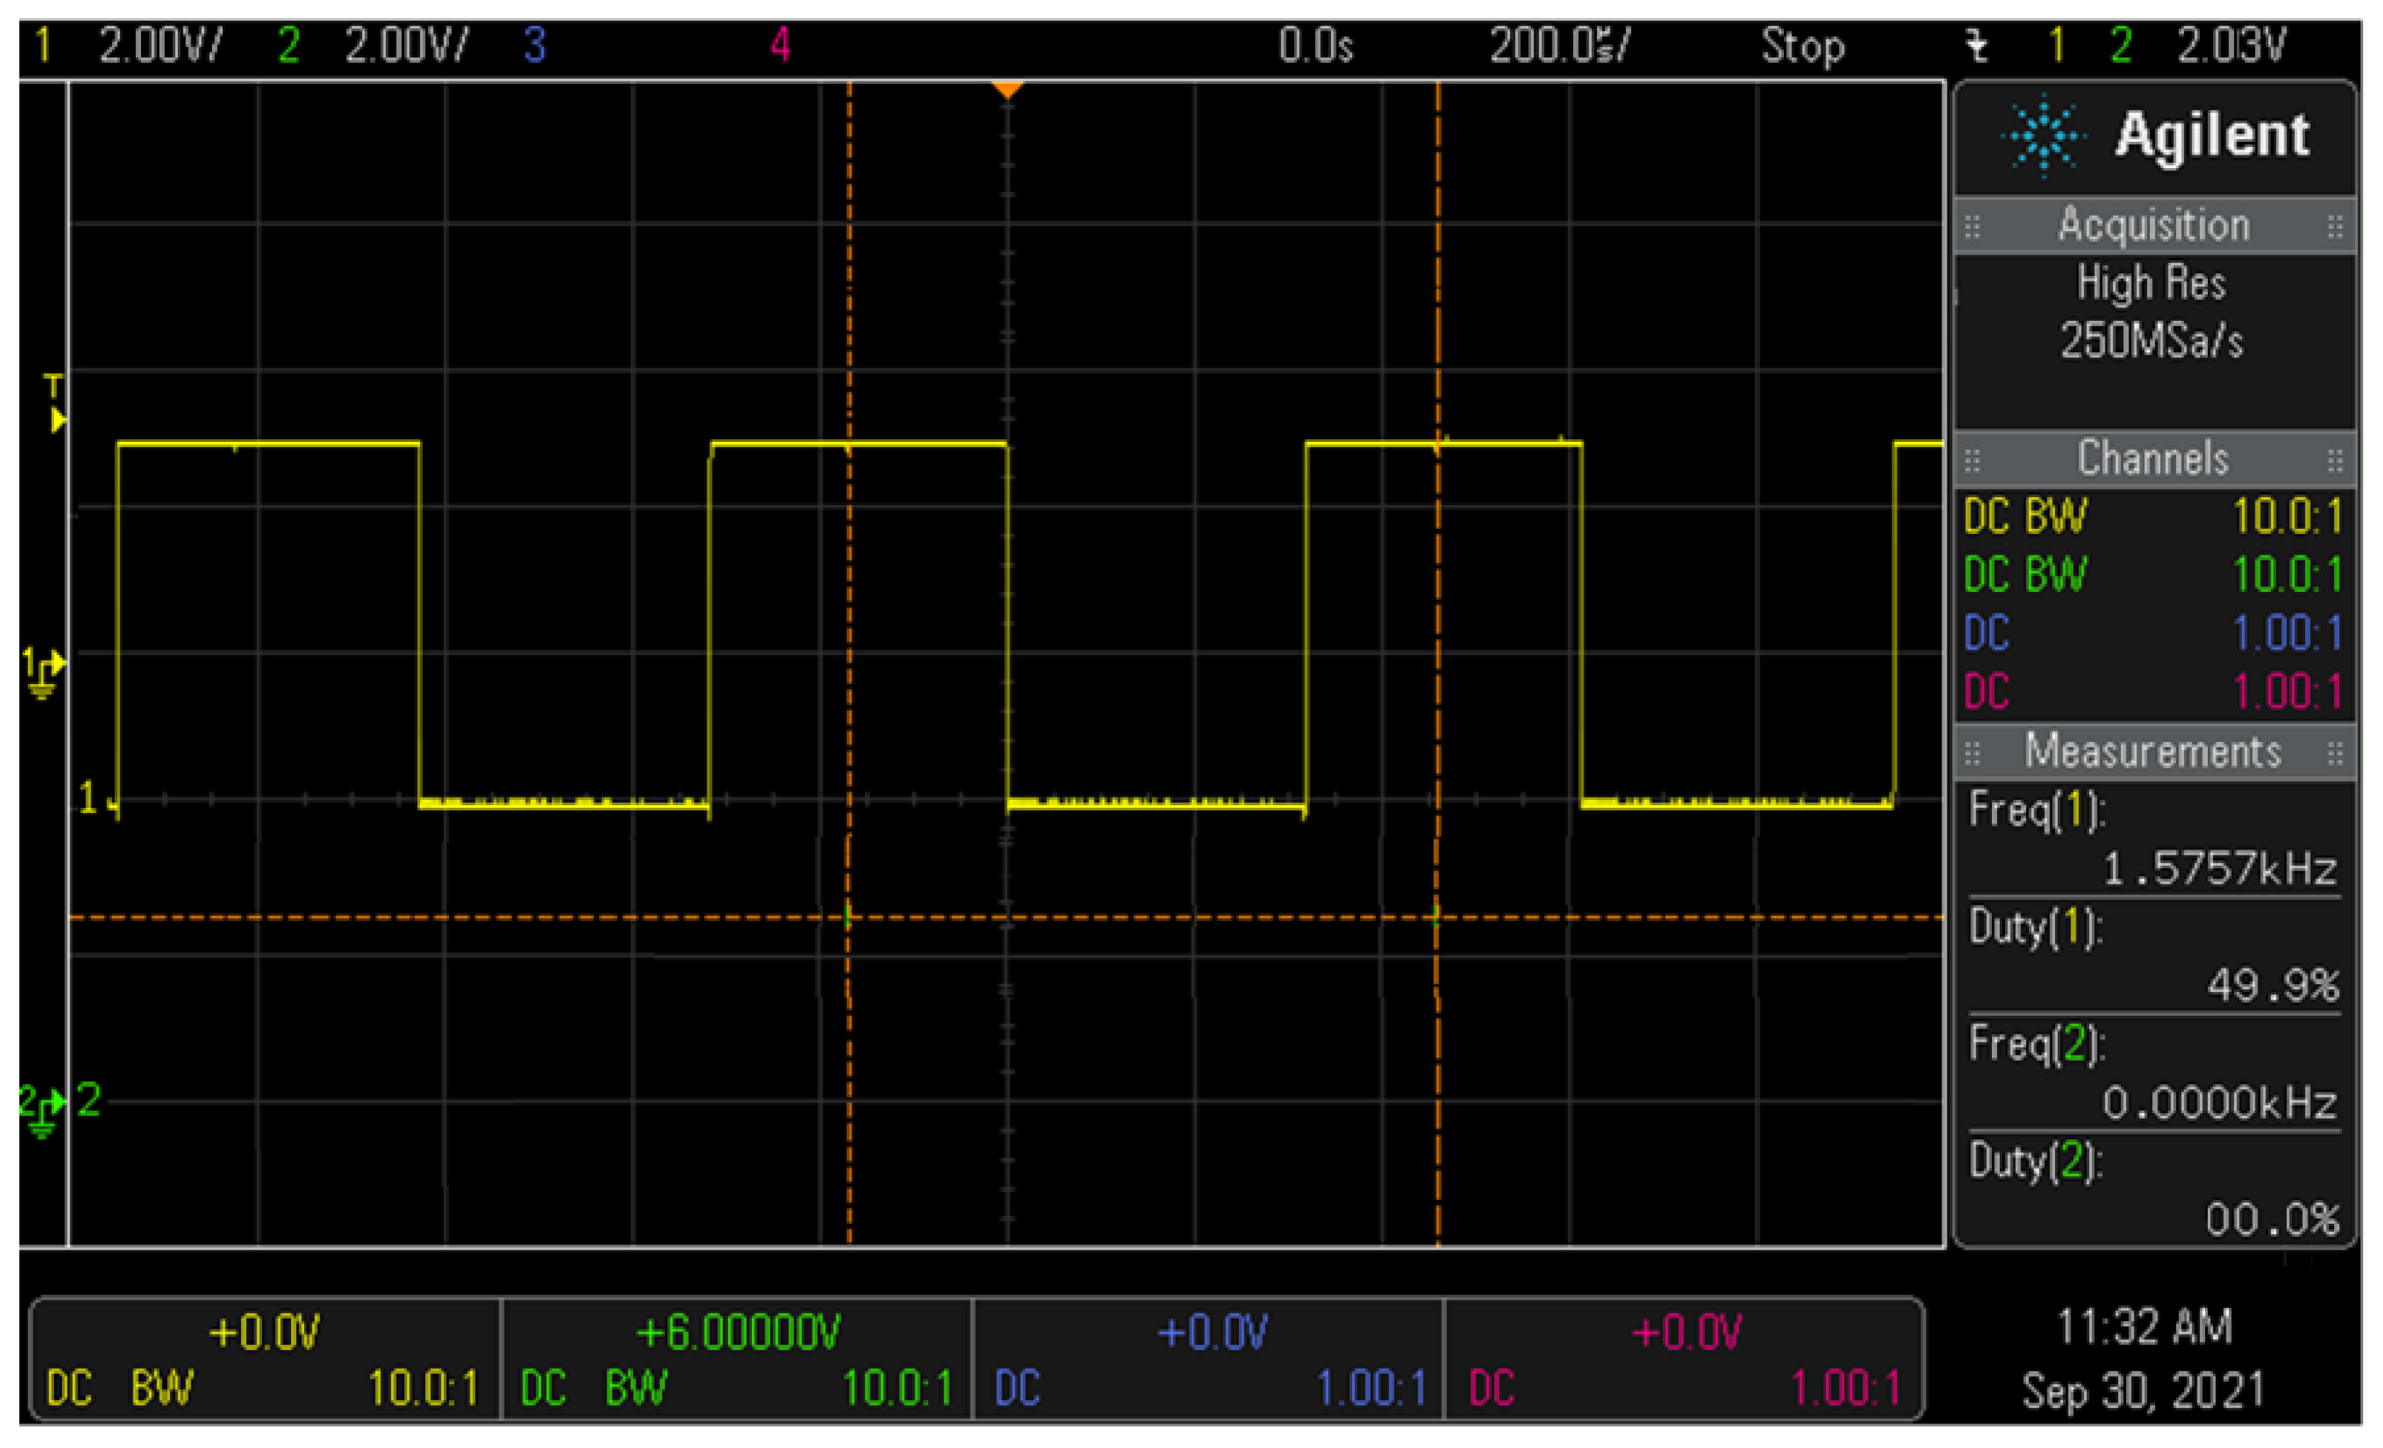Click the left vertical orange X1 cursor line
Screen dimensions: 2383x1448
coord(849,663)
